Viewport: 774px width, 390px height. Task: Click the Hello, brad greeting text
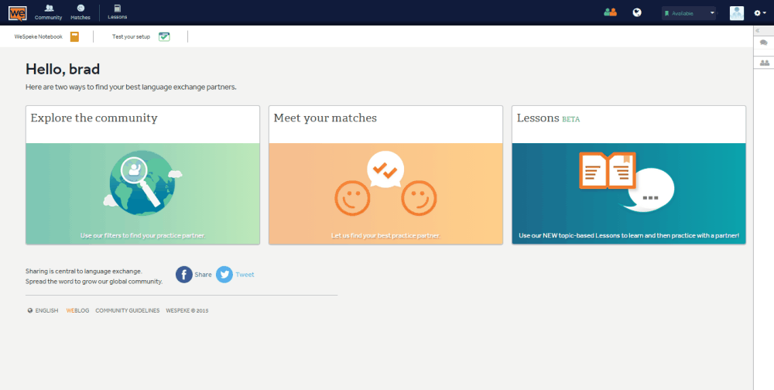(63, 69)
